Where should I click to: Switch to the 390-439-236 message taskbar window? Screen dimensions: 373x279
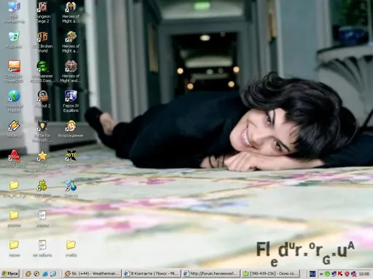click(270, 274)
